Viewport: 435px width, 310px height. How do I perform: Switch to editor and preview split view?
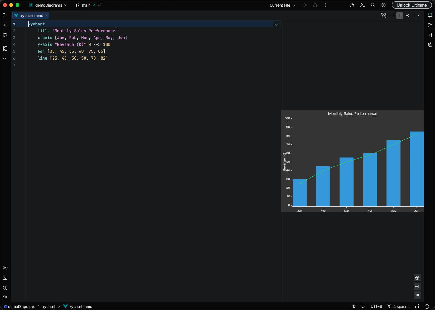(400, 15)
